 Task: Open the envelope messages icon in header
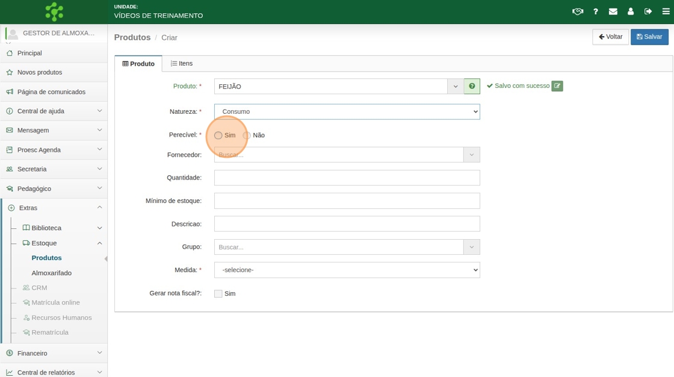(x=613, y=11)
